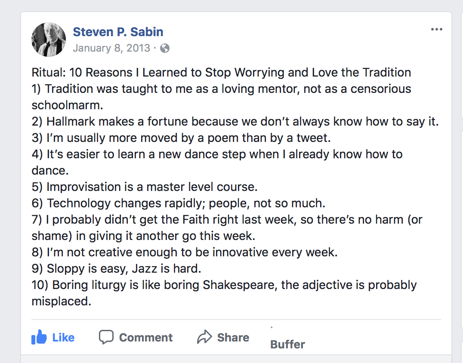Click the line about boring Shakespeare liturgy
Screen dimensions: 463x363
[224, 285]
